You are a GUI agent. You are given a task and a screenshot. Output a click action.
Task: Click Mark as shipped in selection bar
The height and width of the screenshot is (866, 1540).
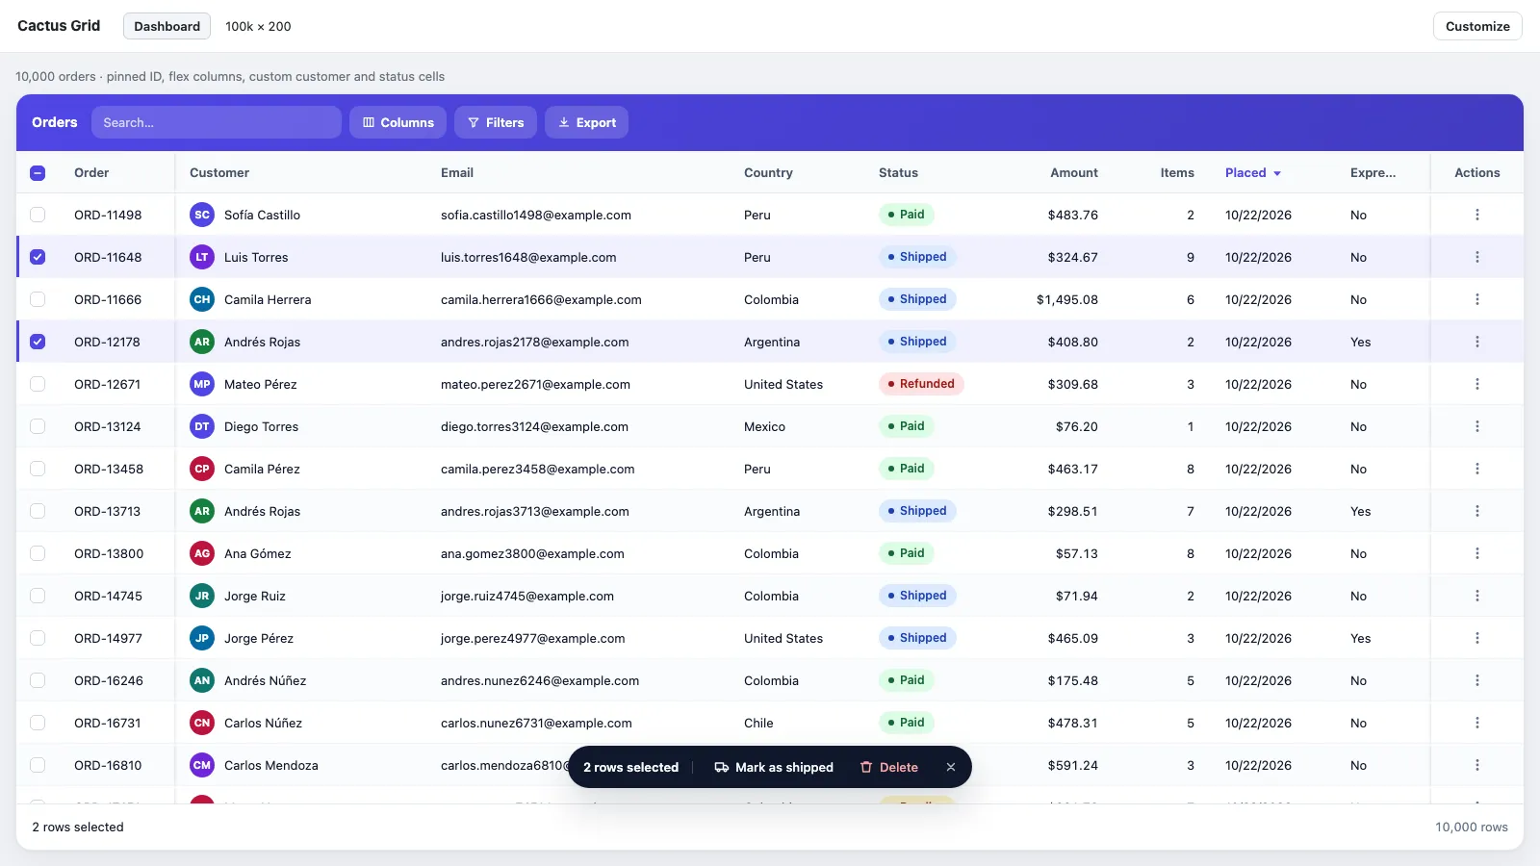point(774,767)
